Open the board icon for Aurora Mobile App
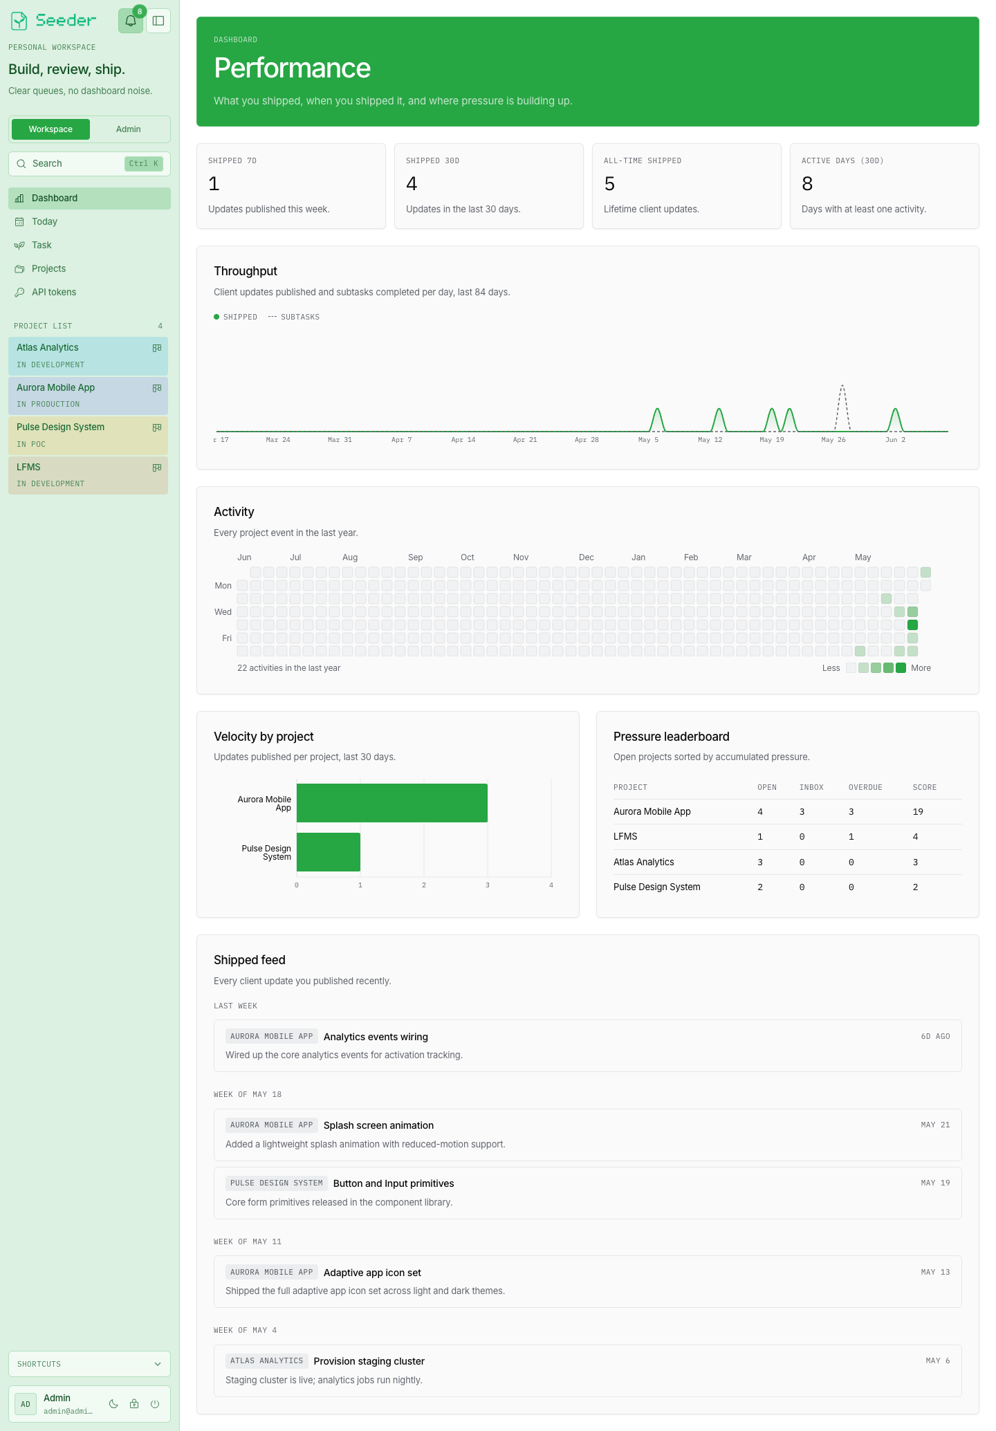This screenshot has width=996, height=1431. [157, 388]
